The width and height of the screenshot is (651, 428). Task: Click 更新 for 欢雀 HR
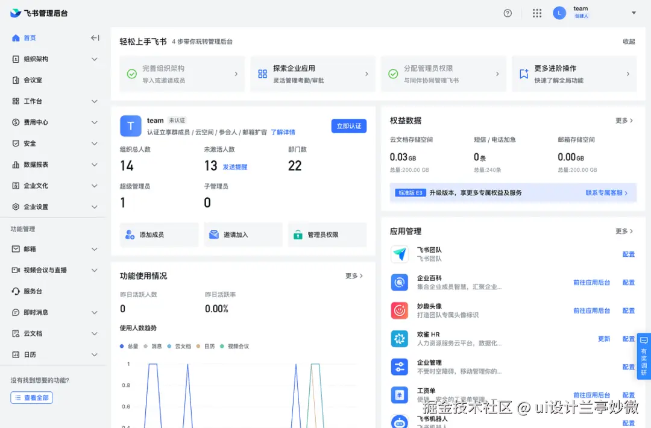tap(604, 339)
